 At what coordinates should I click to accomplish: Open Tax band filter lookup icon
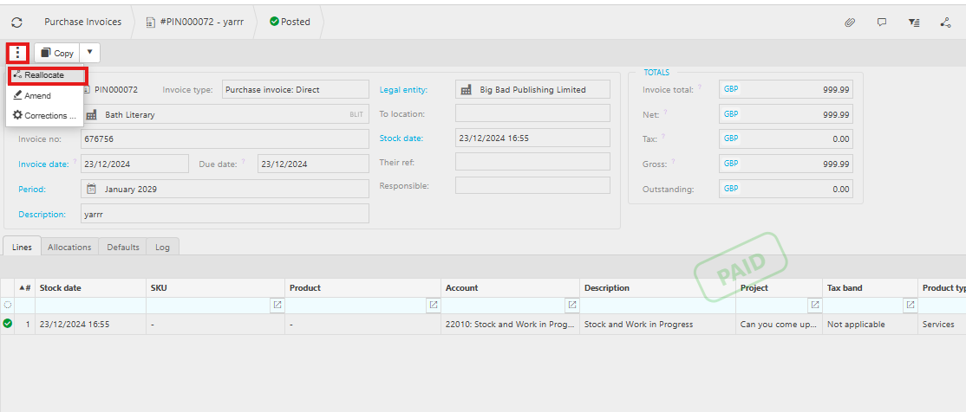910,305
